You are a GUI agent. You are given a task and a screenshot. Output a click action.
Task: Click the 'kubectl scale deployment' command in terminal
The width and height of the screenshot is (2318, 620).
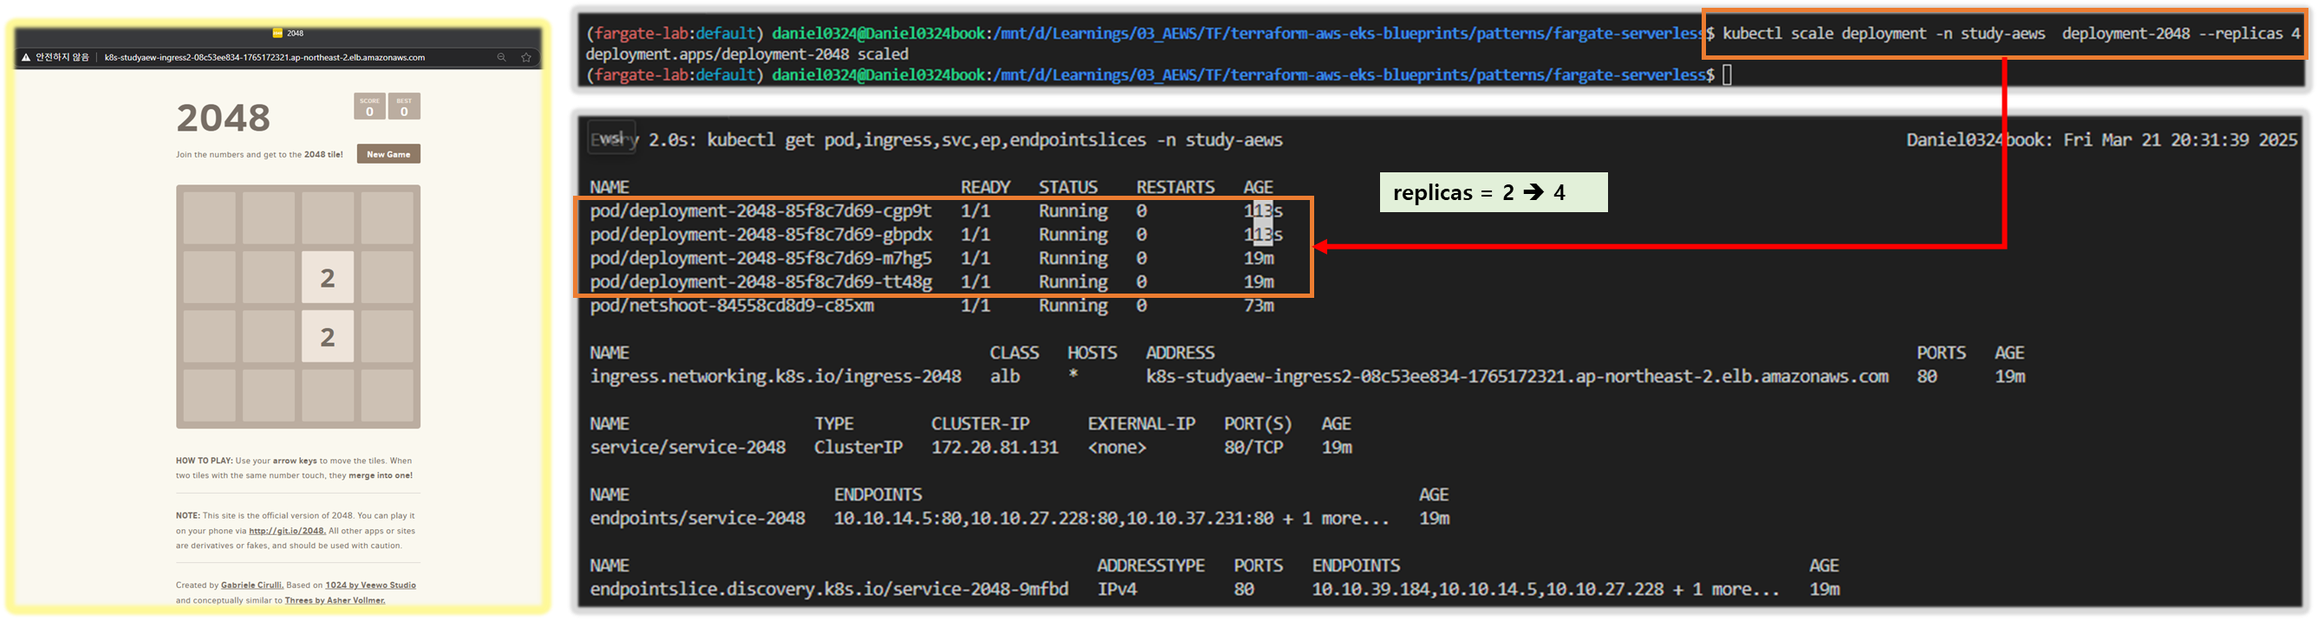pos(2011,34)
